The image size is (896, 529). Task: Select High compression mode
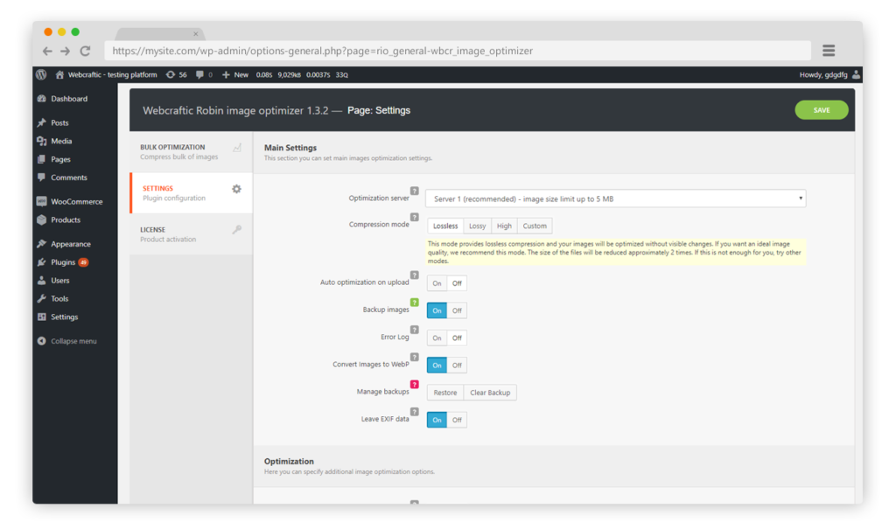tap(504, 226)
